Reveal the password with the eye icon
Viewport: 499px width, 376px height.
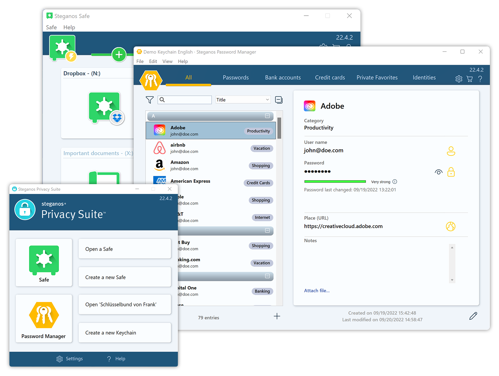point(438,172)
